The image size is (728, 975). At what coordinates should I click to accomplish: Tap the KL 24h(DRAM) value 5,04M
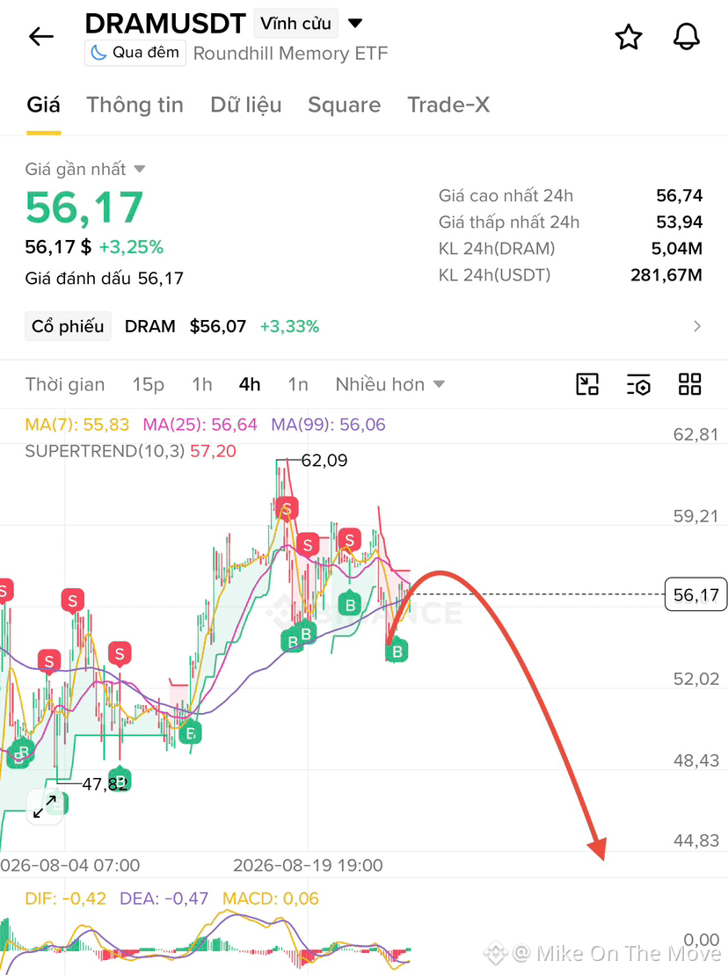point(677,249)
